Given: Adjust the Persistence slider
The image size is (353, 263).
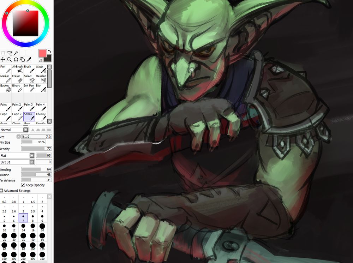Looking at the screenshot, I should [36, 180].
